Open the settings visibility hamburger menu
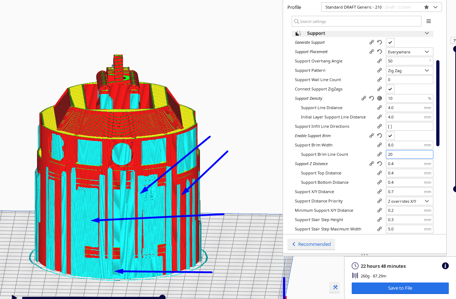This screenshot has width=456, height=299. point(429,21)
